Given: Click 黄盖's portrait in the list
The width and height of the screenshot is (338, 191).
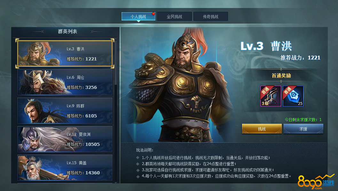Looking at the screenshot, I should coord(41,168).
